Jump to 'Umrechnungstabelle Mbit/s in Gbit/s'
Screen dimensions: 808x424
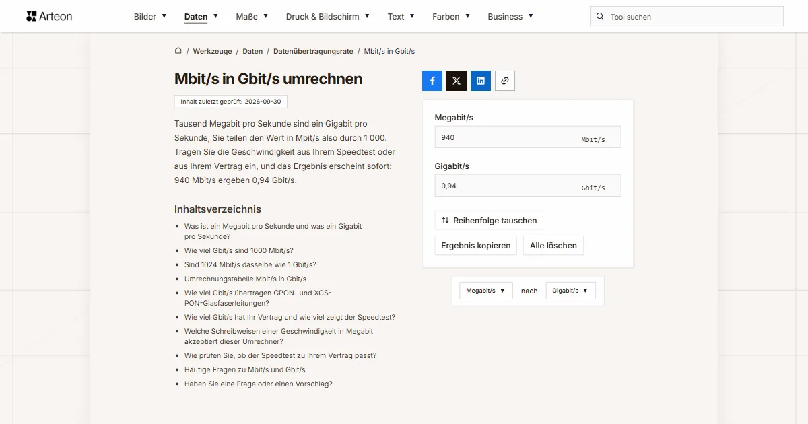click(245, 279)
